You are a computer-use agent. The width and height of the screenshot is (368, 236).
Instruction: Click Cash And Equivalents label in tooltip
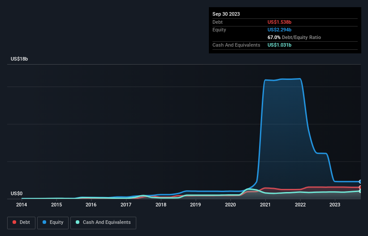[236, 45]
